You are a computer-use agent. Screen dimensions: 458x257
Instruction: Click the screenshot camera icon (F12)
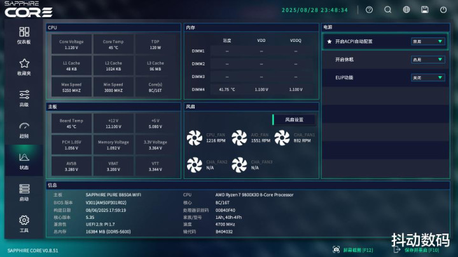(337, 250)
